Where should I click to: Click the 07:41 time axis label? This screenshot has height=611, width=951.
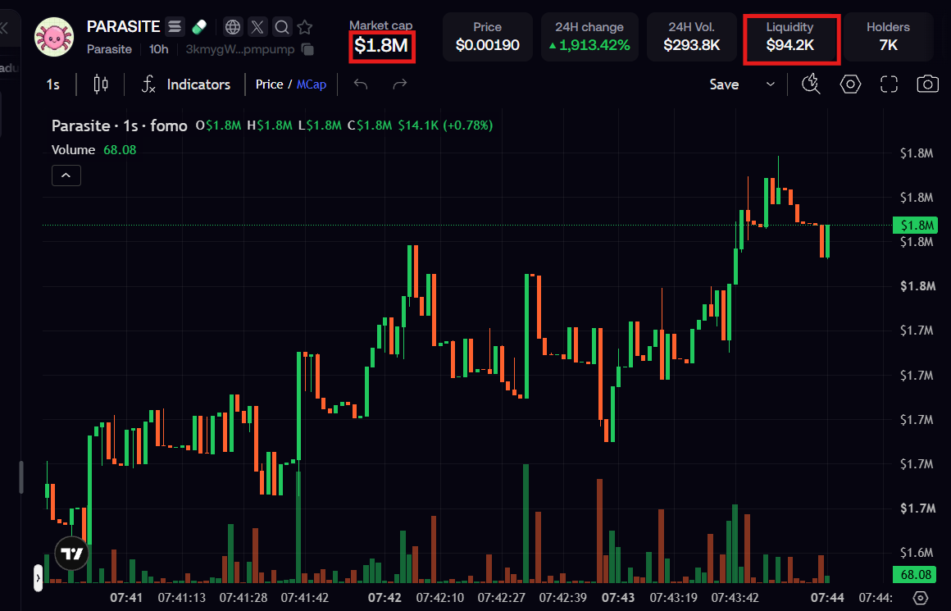click(126, 598)
